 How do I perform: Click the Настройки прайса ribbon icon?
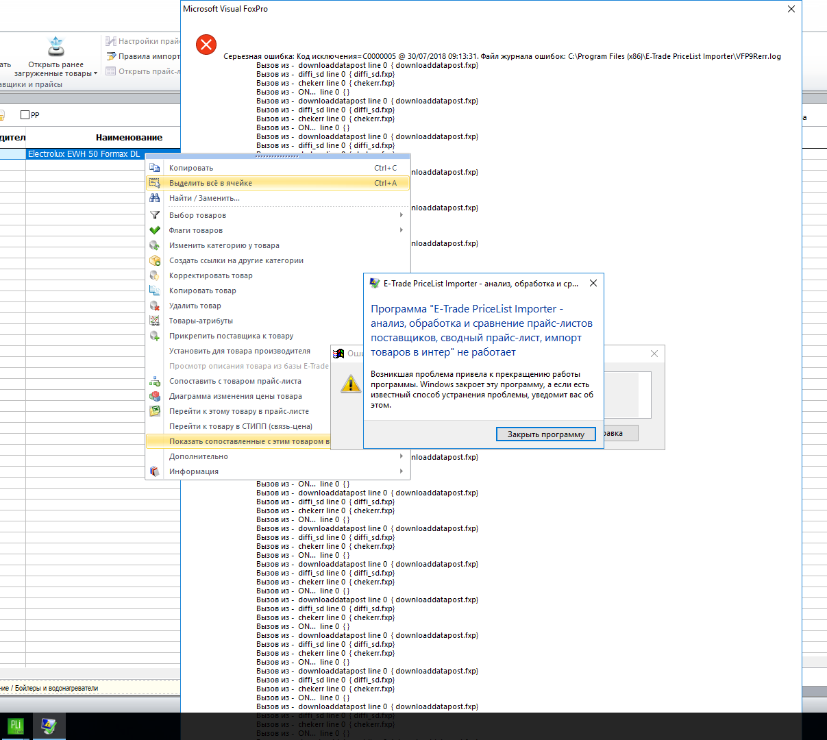coord(111,41)
